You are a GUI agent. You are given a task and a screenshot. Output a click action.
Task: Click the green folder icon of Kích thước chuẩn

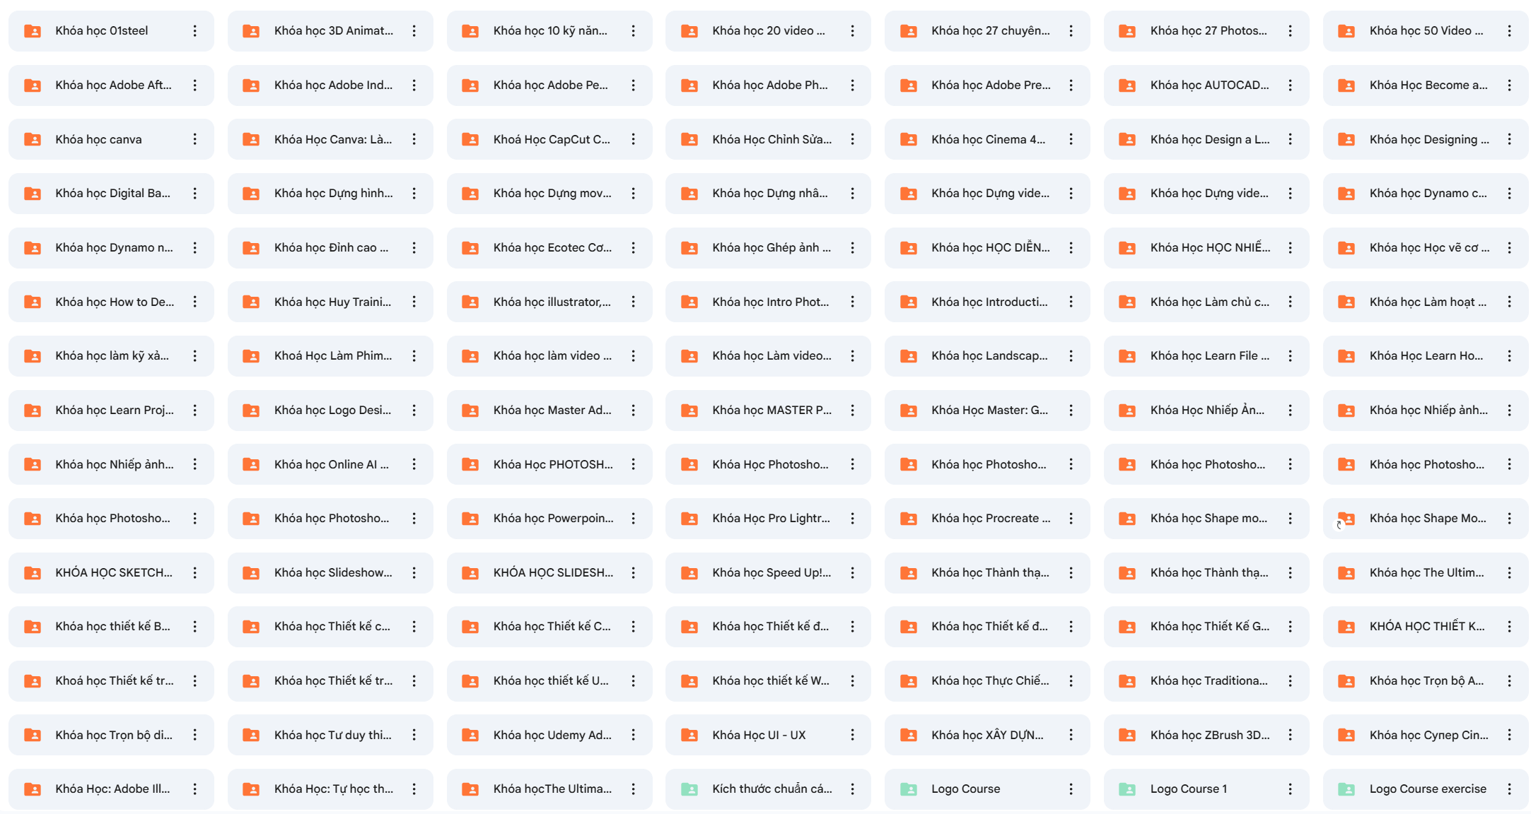(x=689, y=789)
